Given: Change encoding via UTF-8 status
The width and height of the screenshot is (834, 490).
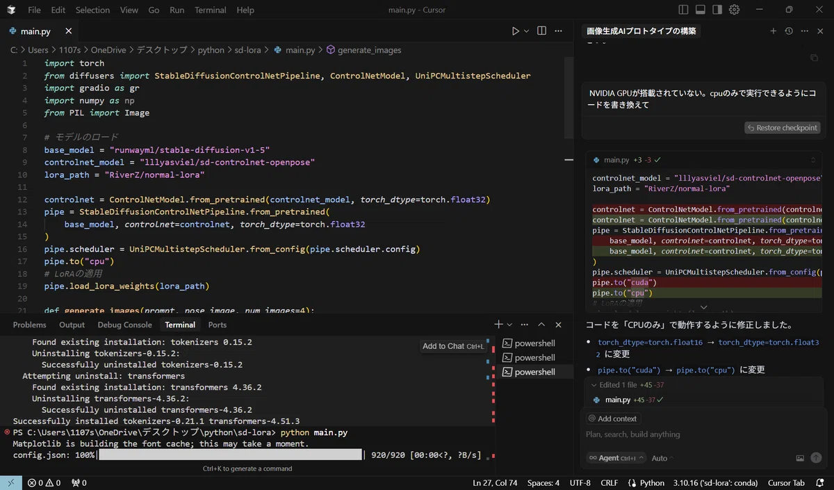Looking at the screenshot, I should coord(580,482).
